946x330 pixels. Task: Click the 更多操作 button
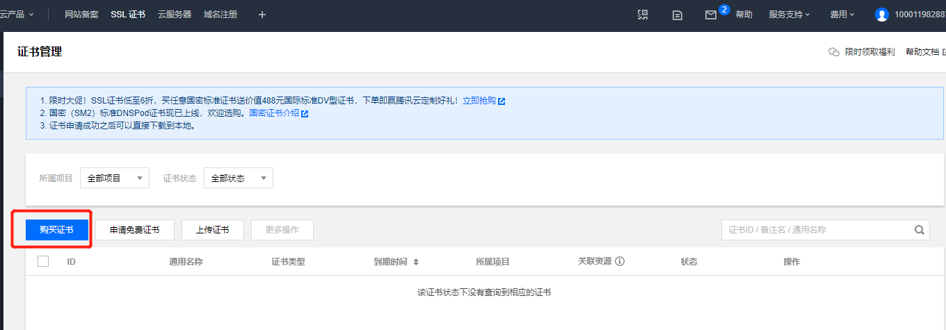pyautogui.click(x=282, y=230)
